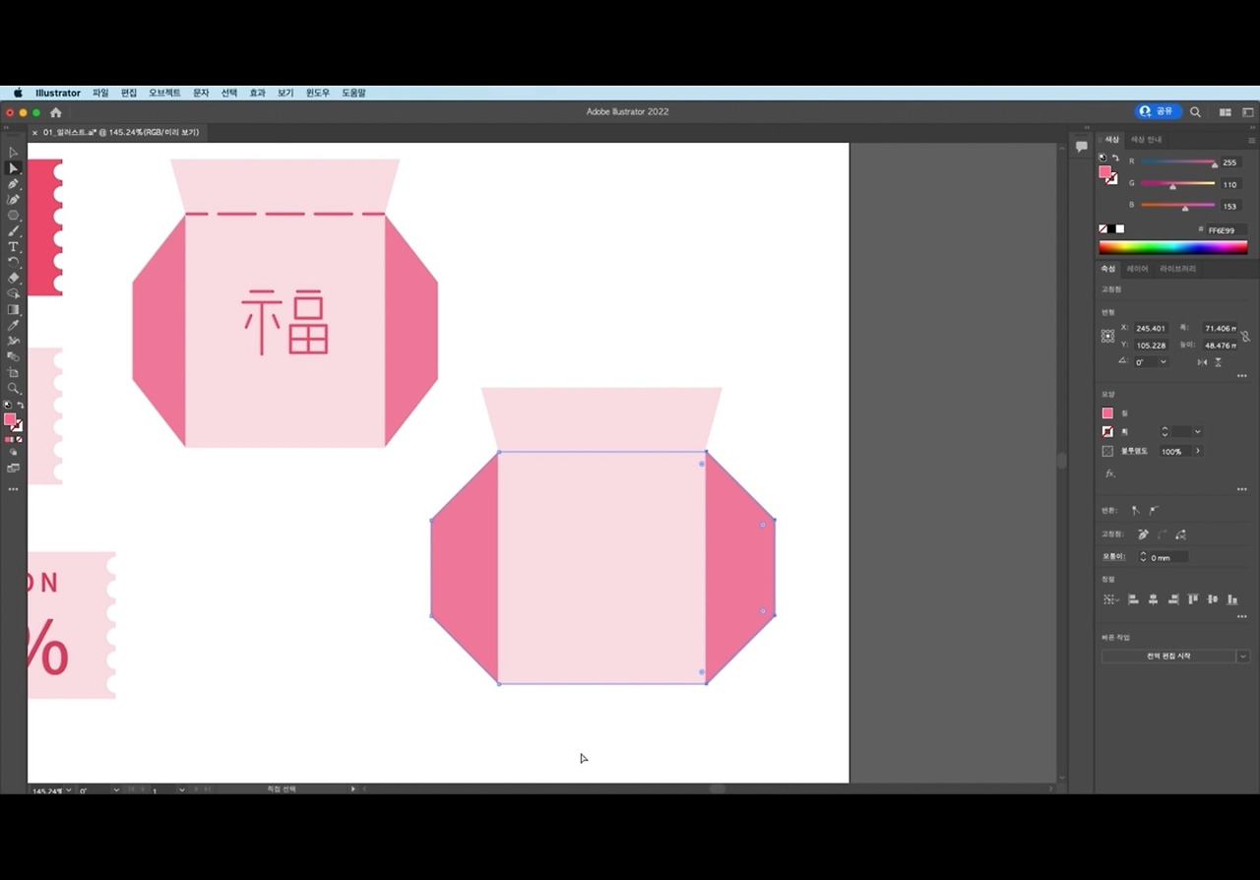
Task: Choose the Curvature tool
Action: (x=13, y=200)
